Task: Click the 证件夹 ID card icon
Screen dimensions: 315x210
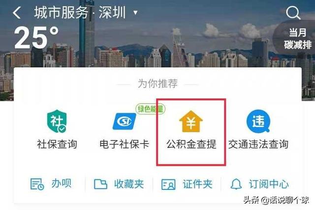Action: [168, 184]
